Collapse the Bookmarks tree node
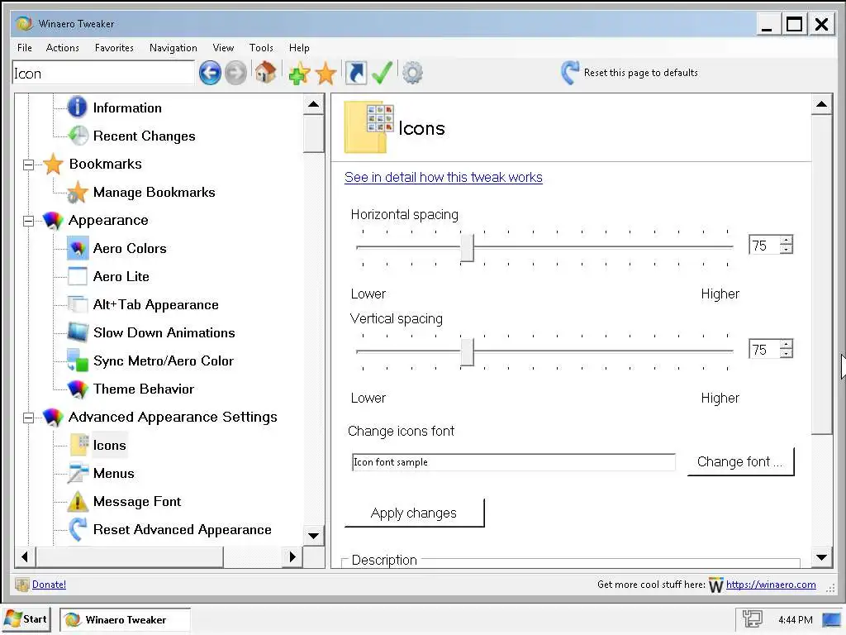The image size is (846, 635). click(x=29, y=165)
